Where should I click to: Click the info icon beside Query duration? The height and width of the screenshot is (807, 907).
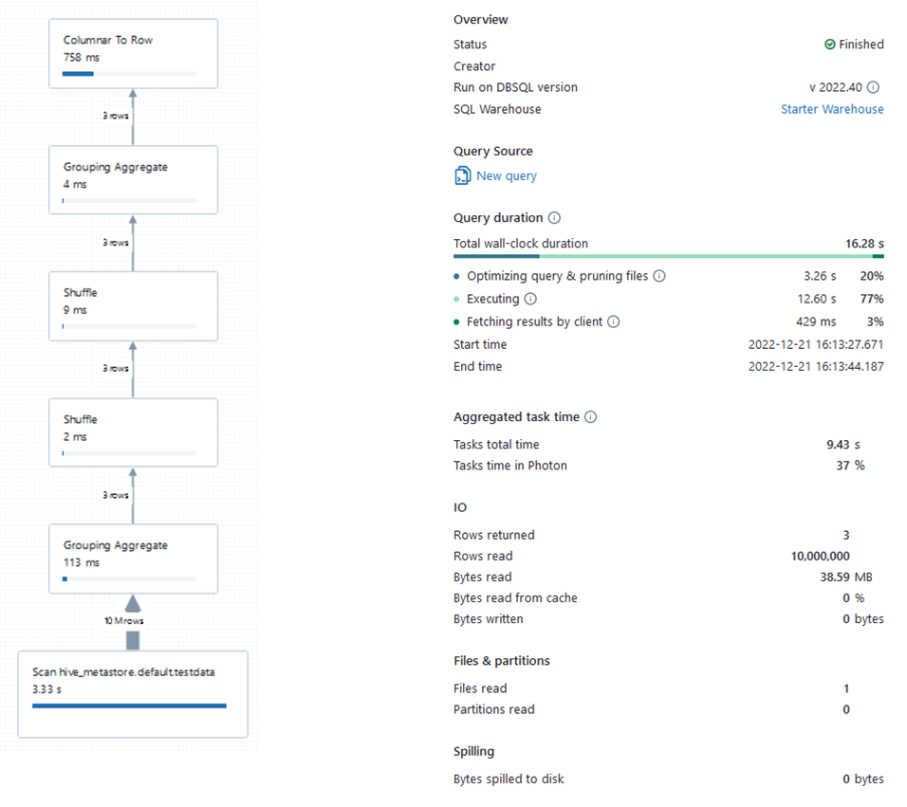555,218
